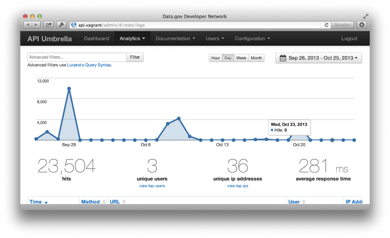
Task: Toggle the Week view option
Action: click(x=241, y=58)
